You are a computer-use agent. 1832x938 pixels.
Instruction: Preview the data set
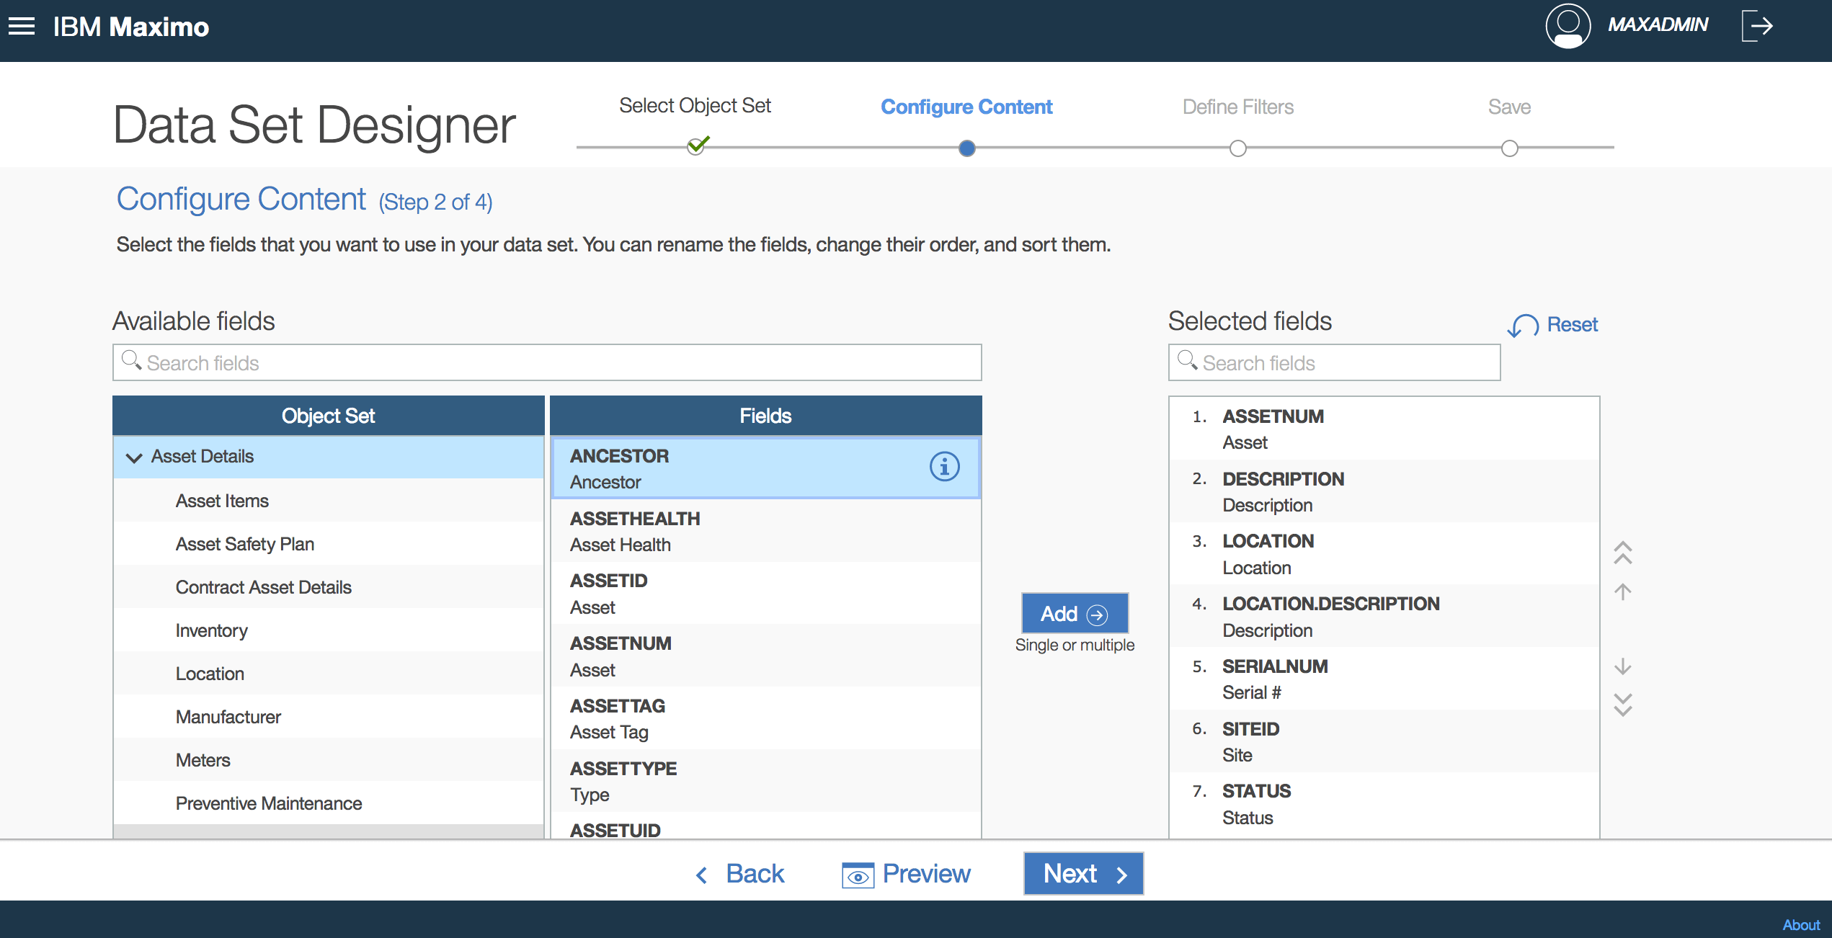[x=906, y=874]
